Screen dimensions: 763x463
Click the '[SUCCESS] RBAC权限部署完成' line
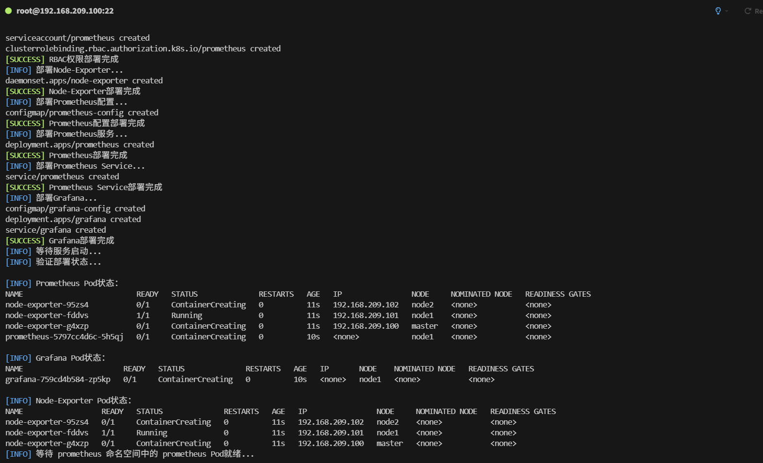pyautogui.click(x=62, y=59)
